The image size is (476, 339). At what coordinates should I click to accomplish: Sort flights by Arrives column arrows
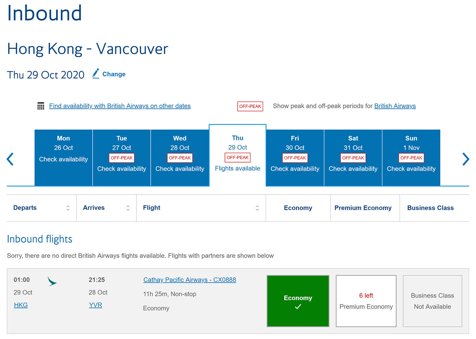(128, 208)
